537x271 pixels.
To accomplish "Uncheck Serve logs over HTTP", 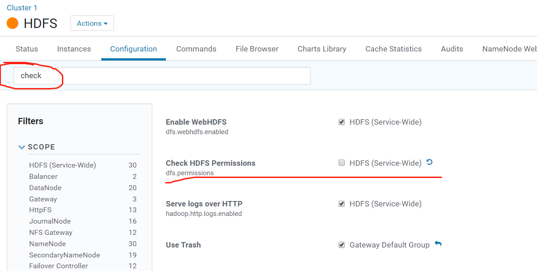I will tap(341, 203).
